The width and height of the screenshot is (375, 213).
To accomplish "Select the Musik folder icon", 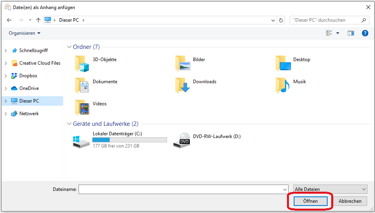I will [283, 84].
